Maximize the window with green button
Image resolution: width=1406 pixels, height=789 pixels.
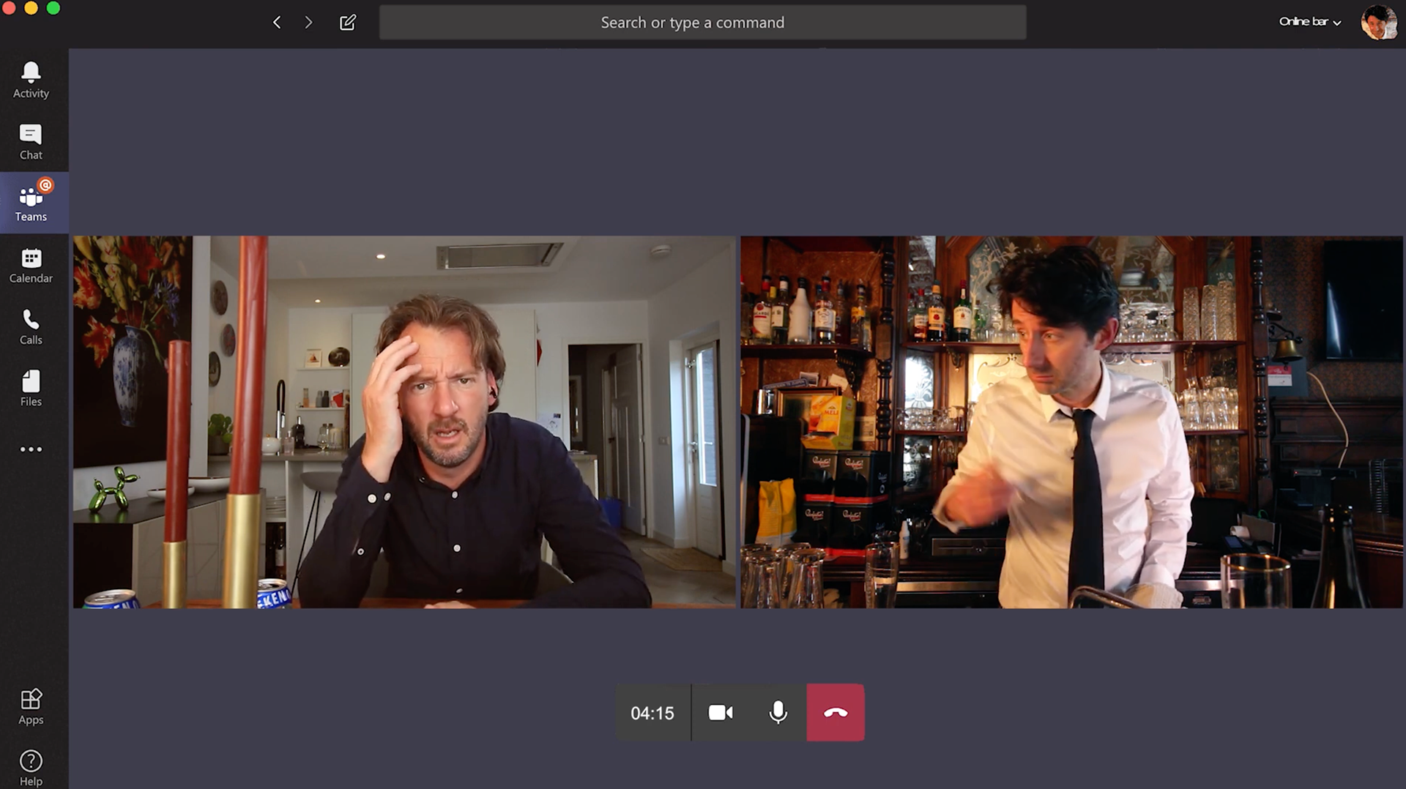(53, 8)
